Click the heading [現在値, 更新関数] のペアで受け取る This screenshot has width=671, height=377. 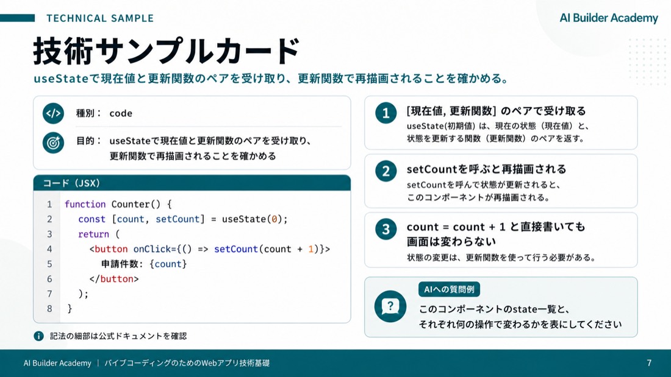coord(496,111)
